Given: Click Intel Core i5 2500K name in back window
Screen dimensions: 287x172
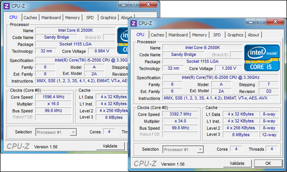Looking at the screenshot, I should coord(76,31).
